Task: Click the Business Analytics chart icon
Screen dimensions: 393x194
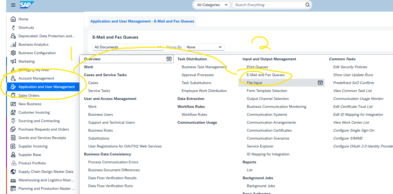Action: coord(13,44)
